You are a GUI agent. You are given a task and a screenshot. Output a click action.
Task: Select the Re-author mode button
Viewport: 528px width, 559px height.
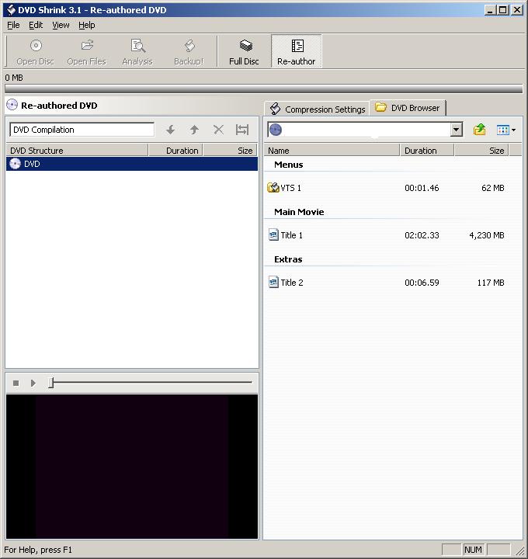tap(297, 52)
